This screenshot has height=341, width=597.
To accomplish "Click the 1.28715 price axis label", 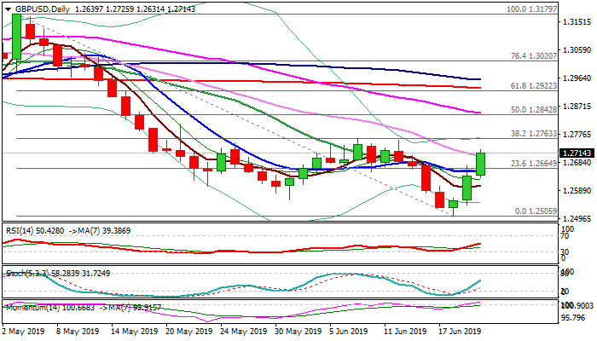I will 577,107.
